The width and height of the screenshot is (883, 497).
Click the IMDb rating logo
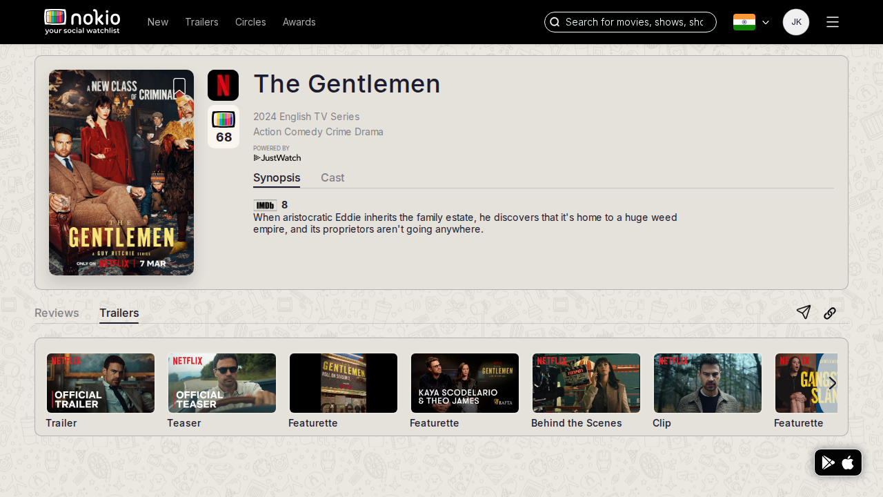[265, 205]
